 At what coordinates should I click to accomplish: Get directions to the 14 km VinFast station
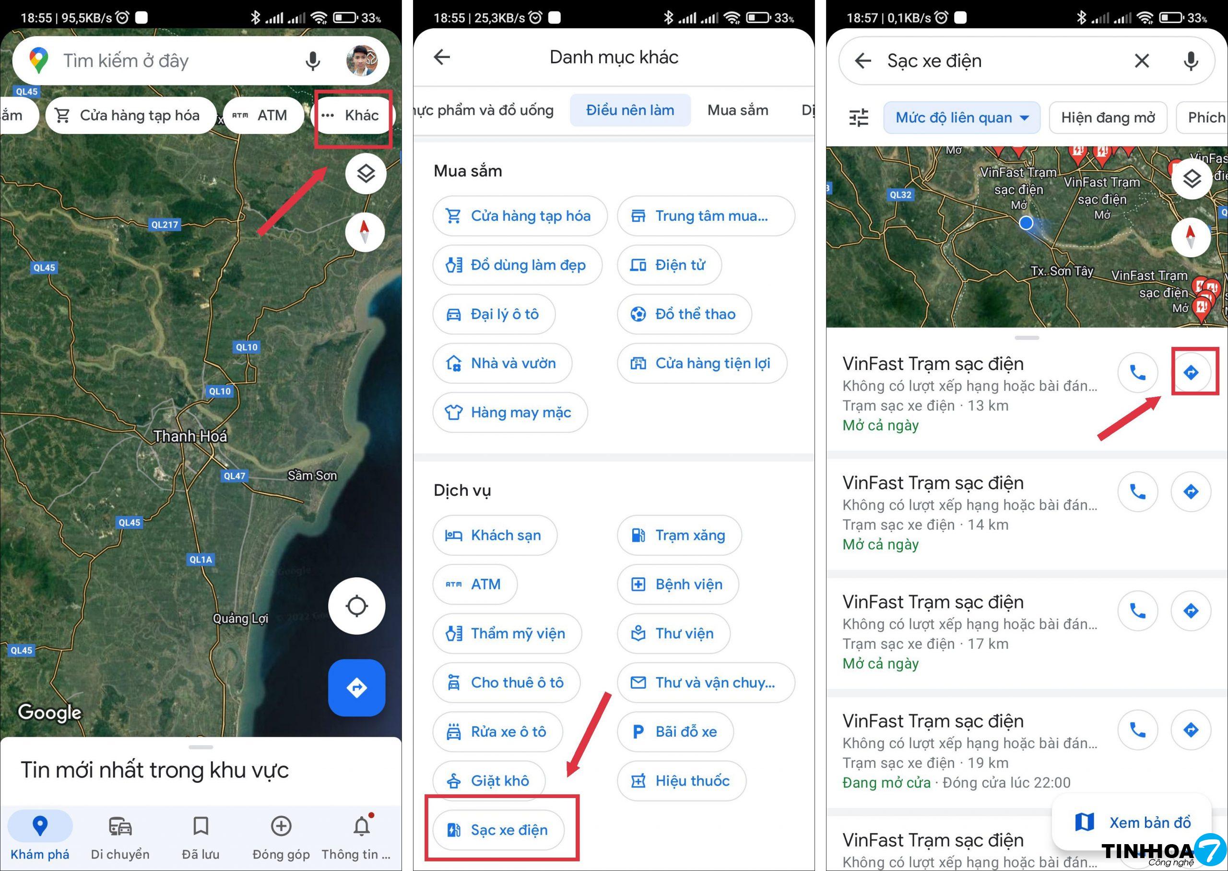click(x=1191, y=491)
